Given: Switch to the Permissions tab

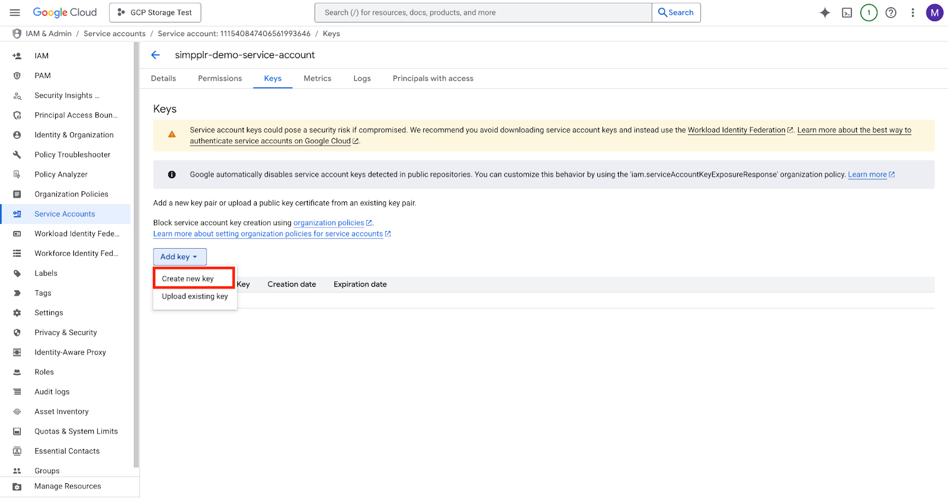Looking at the screenshot, I should pyautogui.click(x=220, y=79).
